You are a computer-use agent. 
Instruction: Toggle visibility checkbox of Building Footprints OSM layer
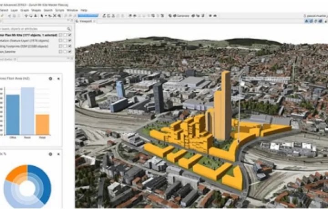tap(70, 46)
